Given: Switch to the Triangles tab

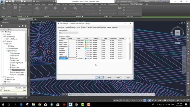Looking at the screenshot, I should point(89,27).
